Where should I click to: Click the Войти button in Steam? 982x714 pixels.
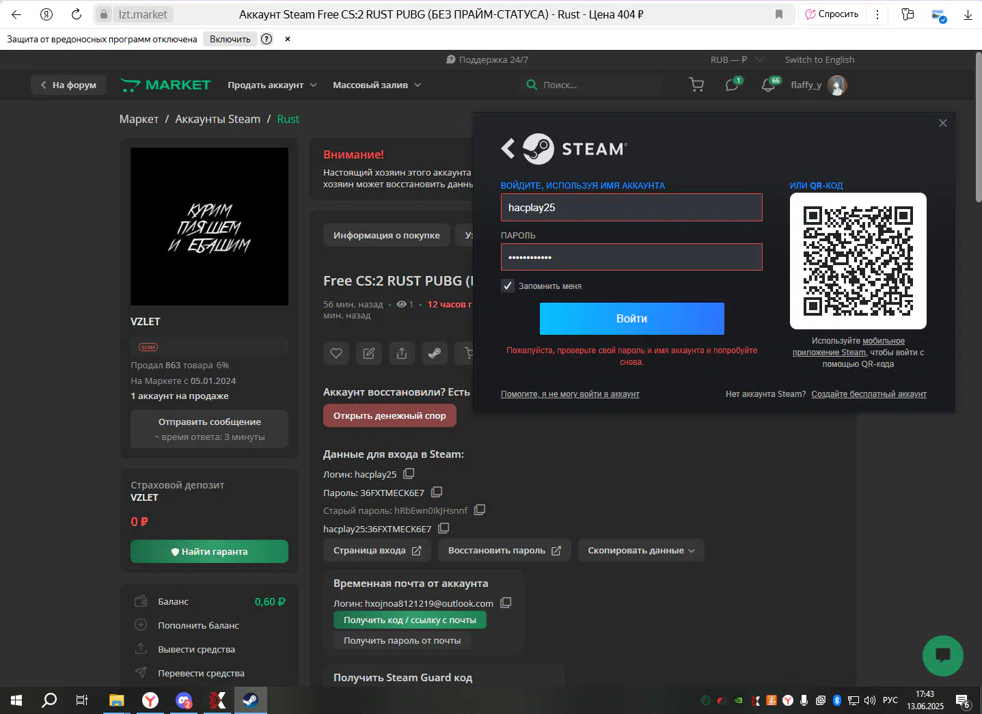pos(631,318)
